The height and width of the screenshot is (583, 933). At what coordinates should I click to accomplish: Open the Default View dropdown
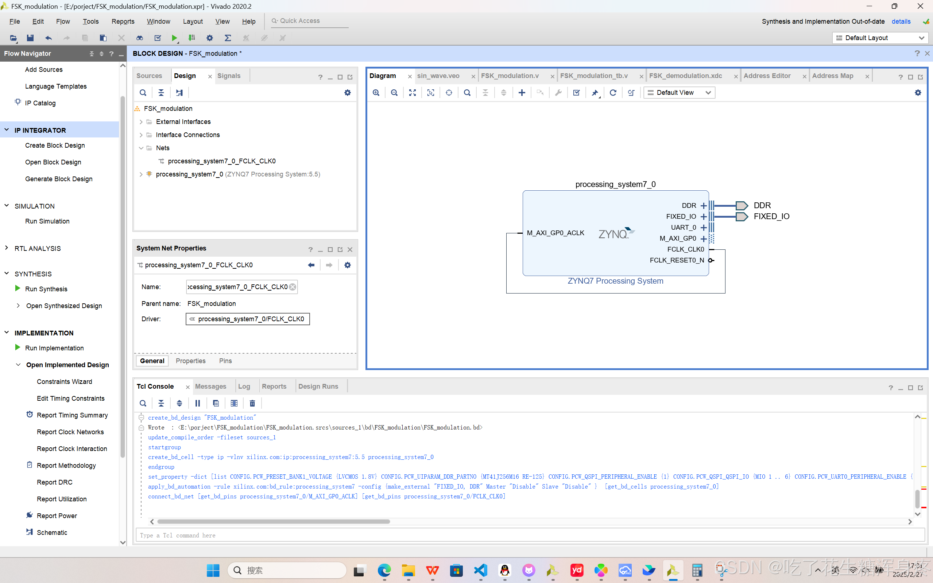pos(679,93)
